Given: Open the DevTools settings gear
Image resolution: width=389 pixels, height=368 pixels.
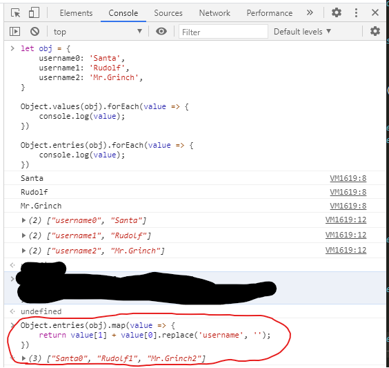Looking at the screenshot, I should tap(337, 12).
